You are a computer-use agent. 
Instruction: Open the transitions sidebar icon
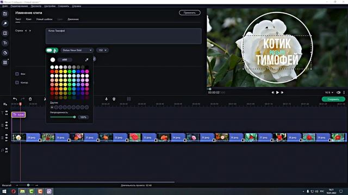pos(5,33)
